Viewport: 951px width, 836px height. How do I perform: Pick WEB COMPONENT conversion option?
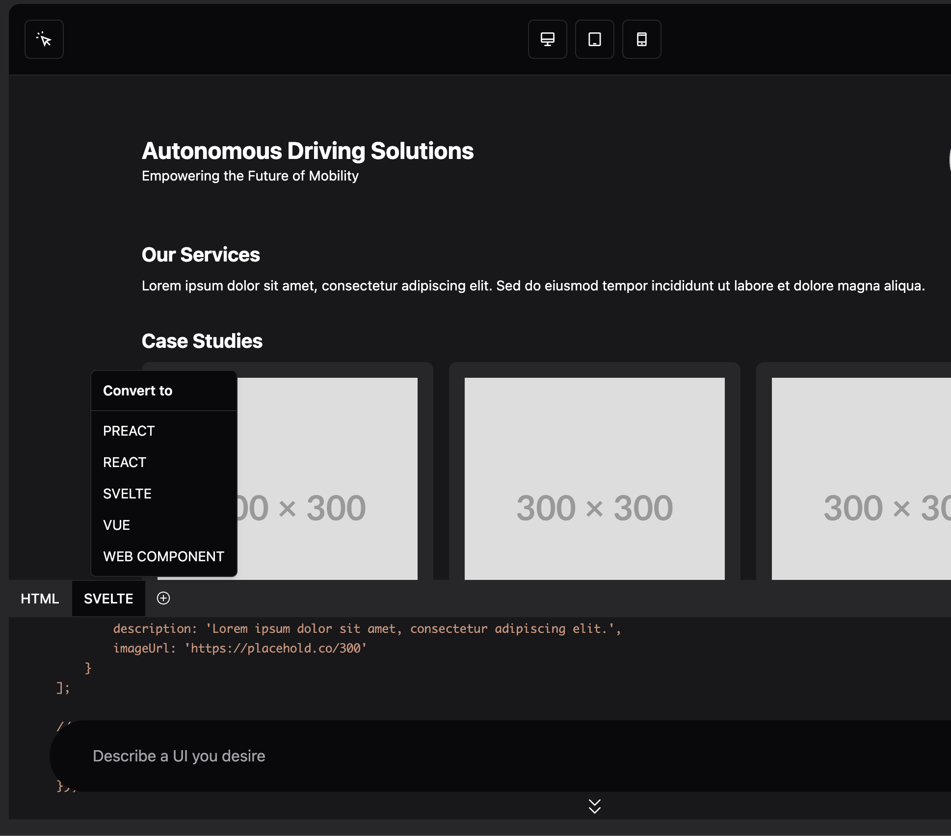click(x=164, y=556)
